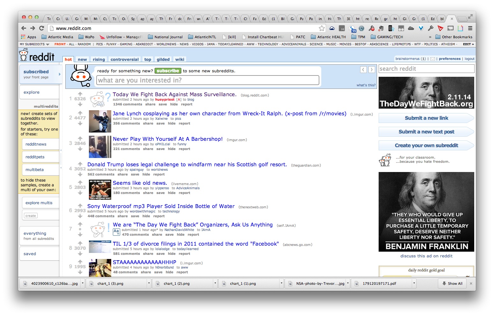Open the Google Voice extension with 39 badge
Viewport: 494px width, 316px height.
point(352,29)
